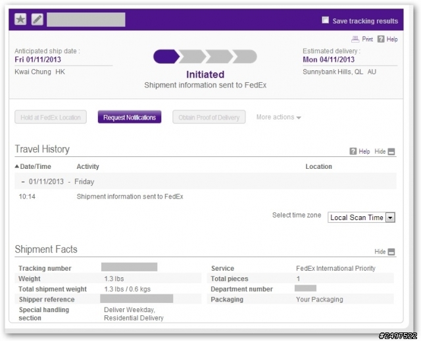Image resolution: width=421 pixels, height=341 pixels.
Task: Click Hide link in Shipment Facts
Action: (380, 252)
